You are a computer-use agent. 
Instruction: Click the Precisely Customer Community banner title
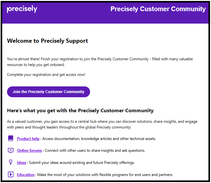pos(158,9)
